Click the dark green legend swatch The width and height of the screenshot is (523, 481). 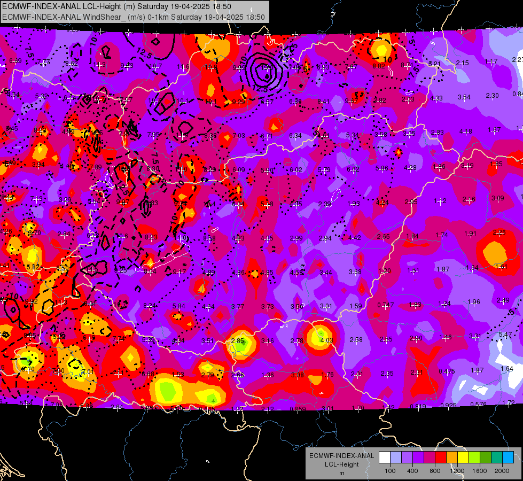[x=485, y=457]
